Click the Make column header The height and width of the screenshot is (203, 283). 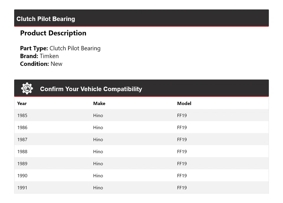click(99, 104)
